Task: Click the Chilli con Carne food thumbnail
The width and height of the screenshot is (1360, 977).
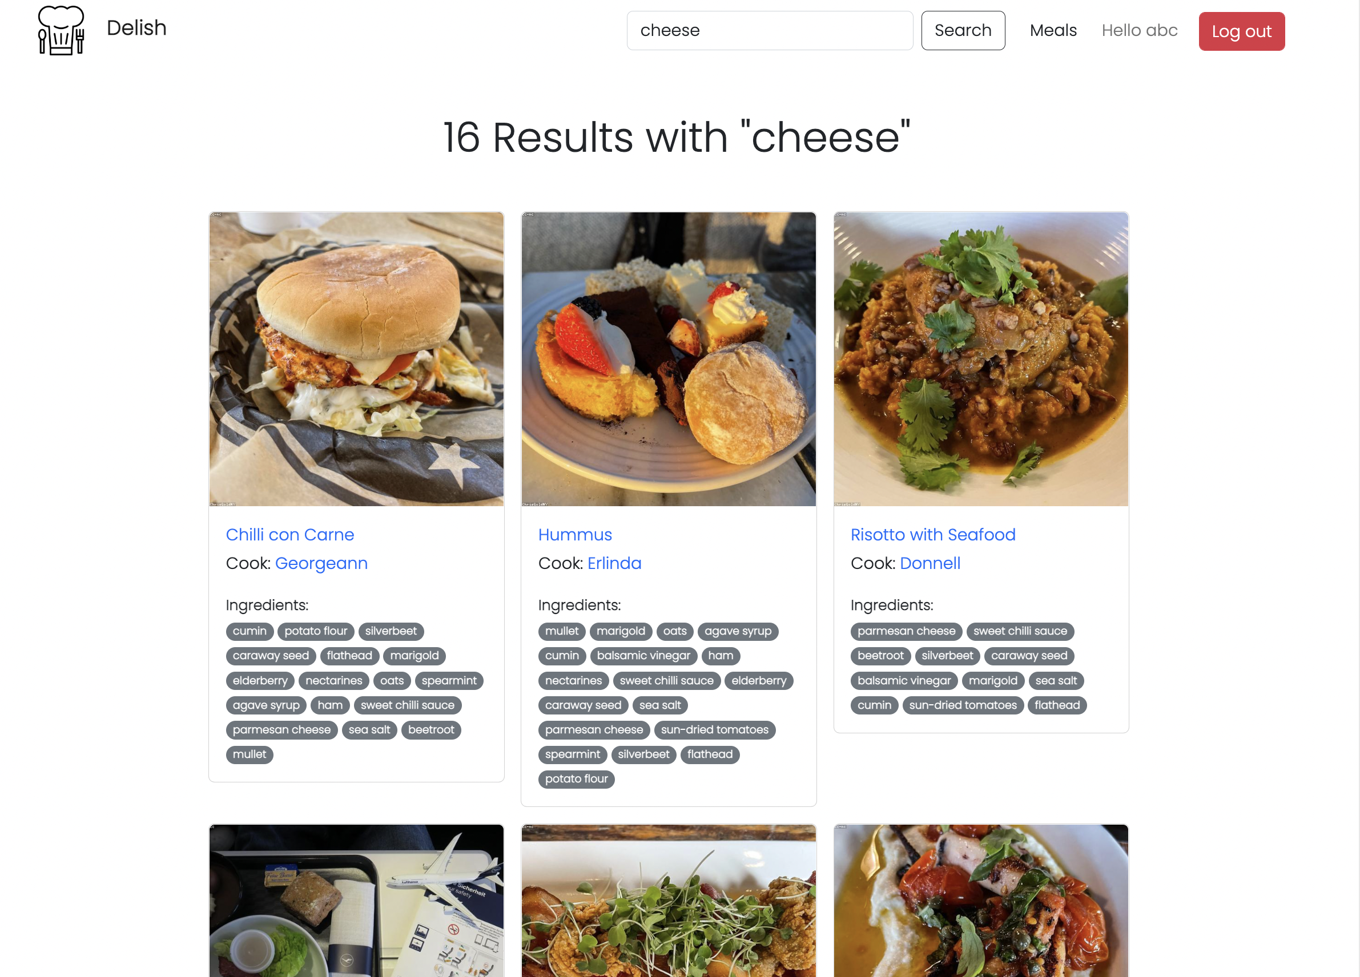Action: [356, 359]
